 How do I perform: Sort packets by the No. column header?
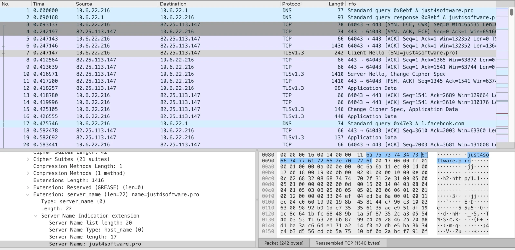[15, 4]
